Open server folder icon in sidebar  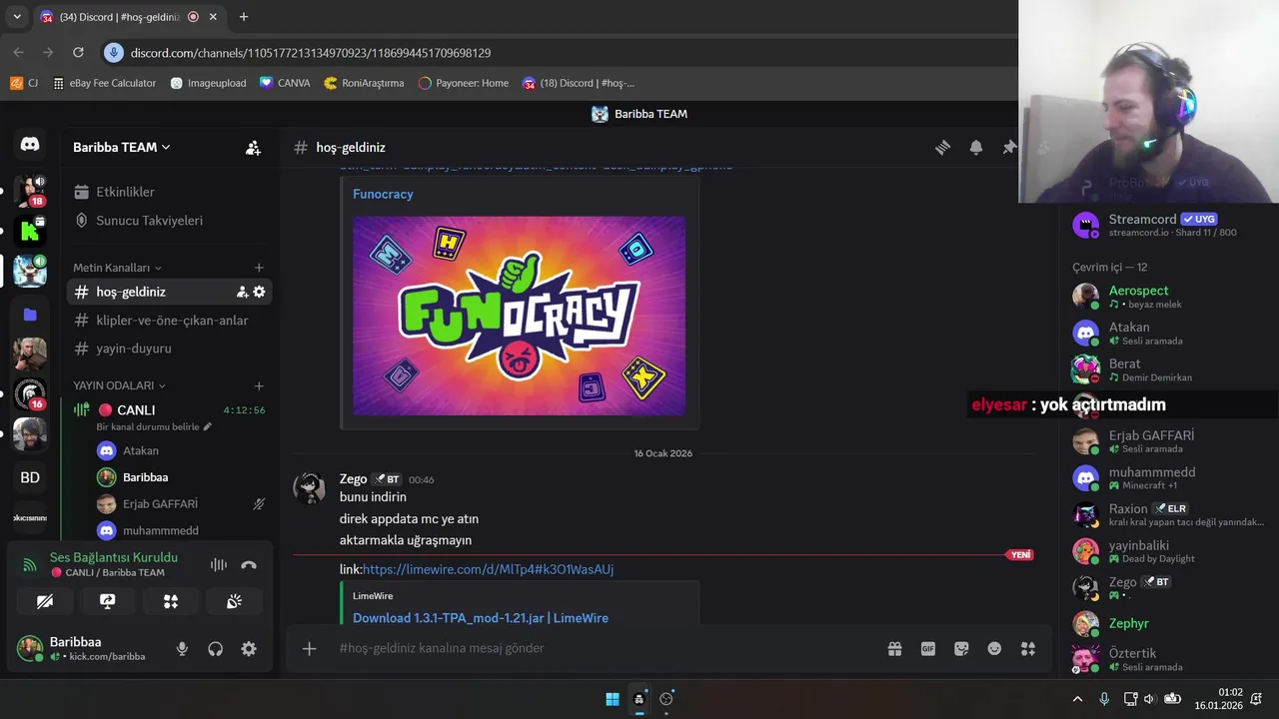(30, 315)
